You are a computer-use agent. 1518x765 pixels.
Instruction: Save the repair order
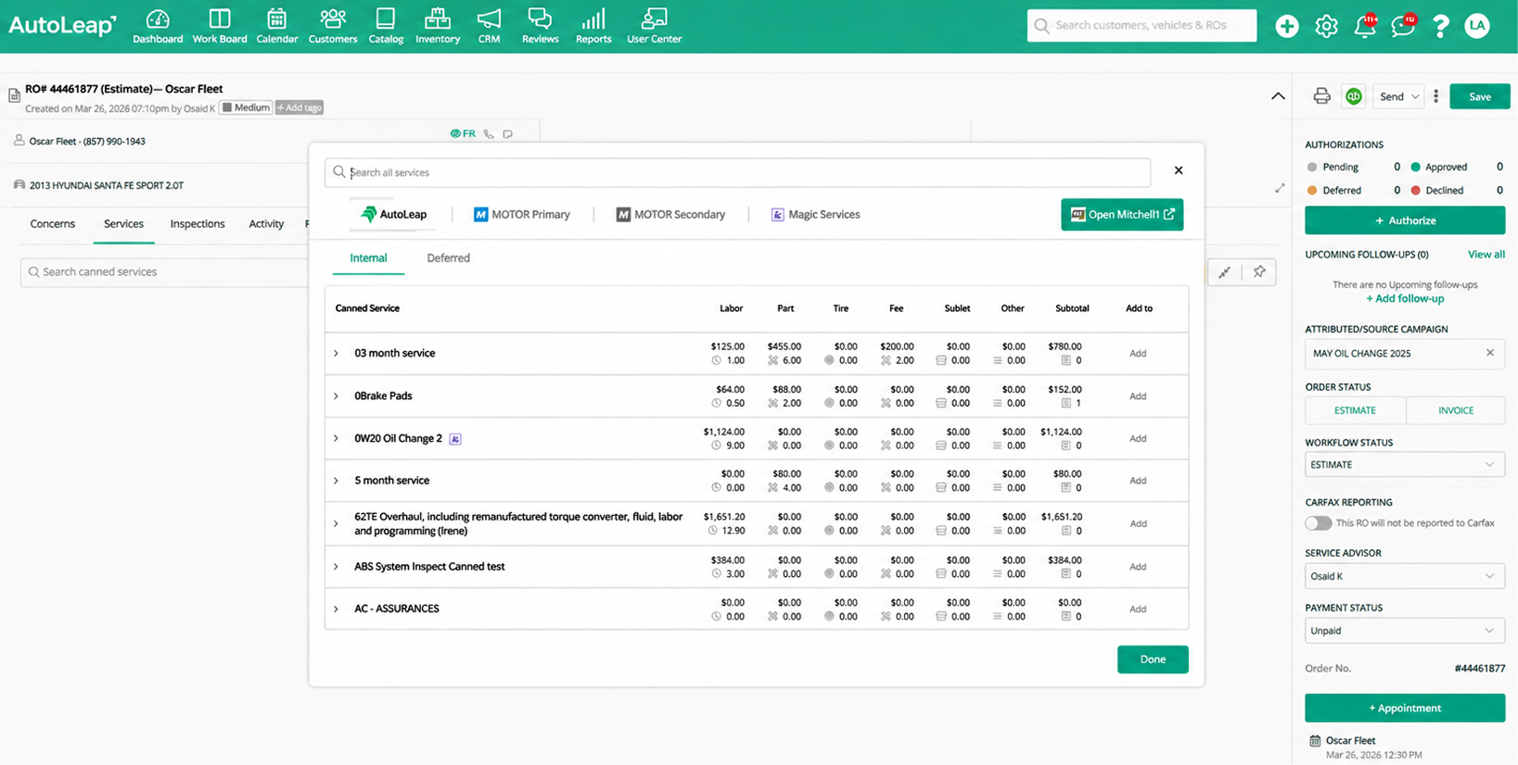tap(1480, 96)
